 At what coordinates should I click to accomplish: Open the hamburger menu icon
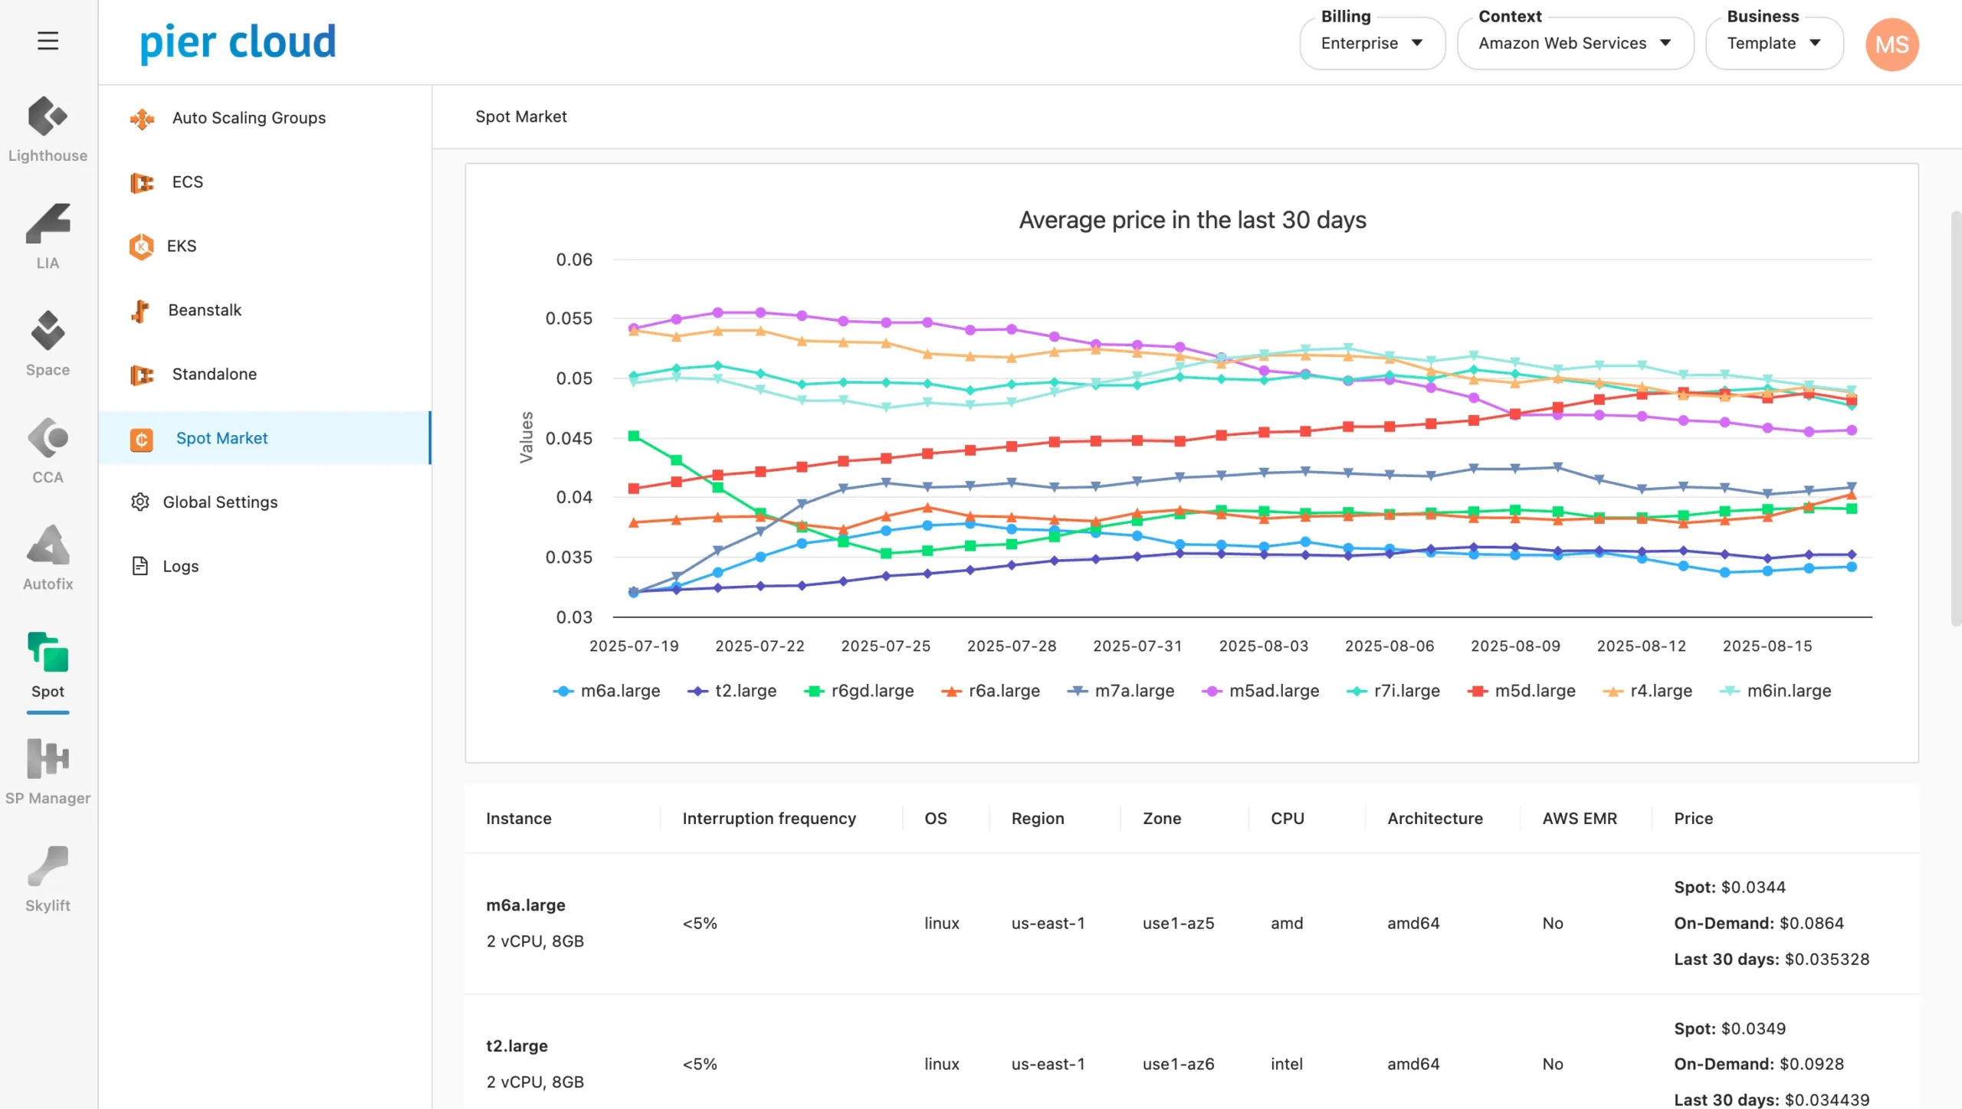click(x=48, y=41)
